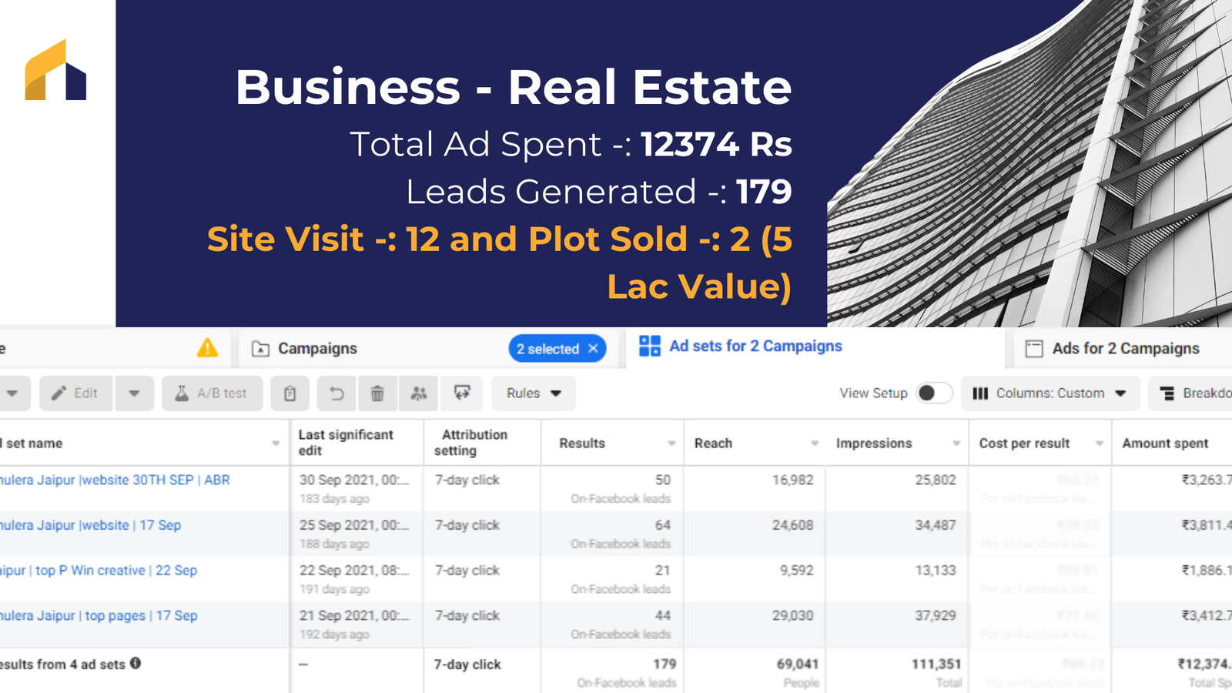Toggle the View Setup switch
The height and width of the screenshot is (693, 1232).
[933, 393]
